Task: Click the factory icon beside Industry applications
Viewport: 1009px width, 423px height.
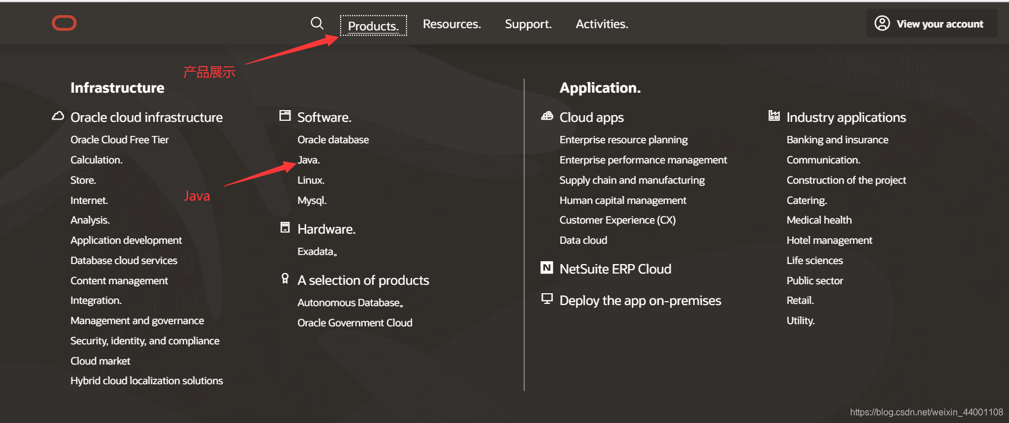Action: pyautogui.click(x=774, y=116)
